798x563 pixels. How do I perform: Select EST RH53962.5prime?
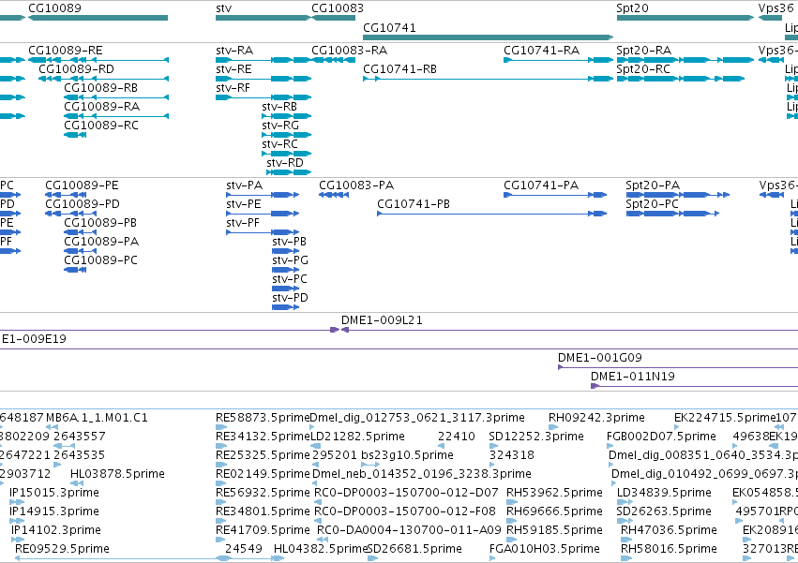(x=554, y=494)
